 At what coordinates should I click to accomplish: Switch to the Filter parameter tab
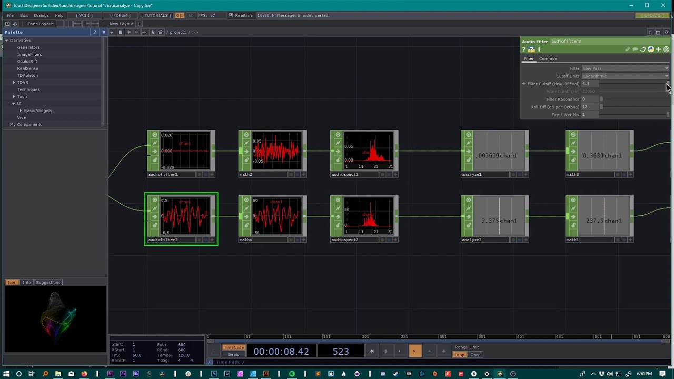pos(529,59)
